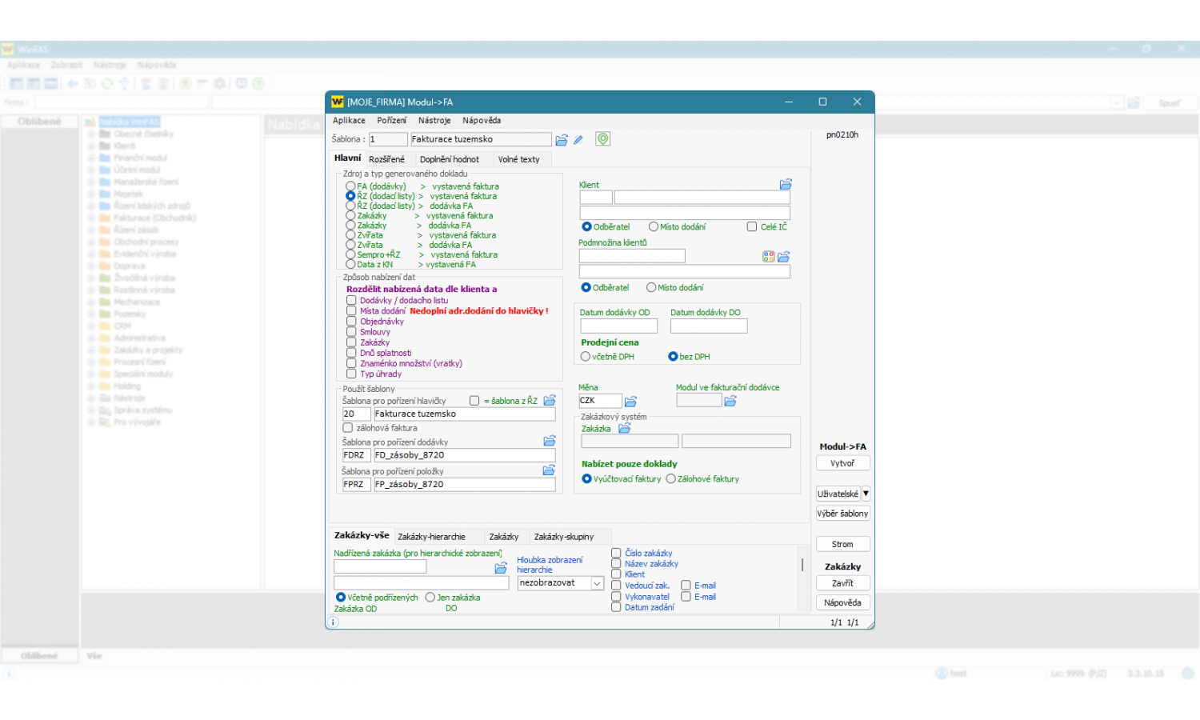1200x720 pixels.
Task: Open the currency lookup folder next to CZK
Action: point(630,401)
